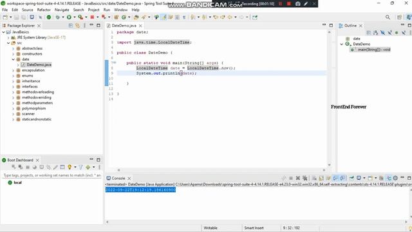Screen dimensions: 412x232
Task: Click the Sort icon in Outline toolbar
Action: tap(375, 33)
